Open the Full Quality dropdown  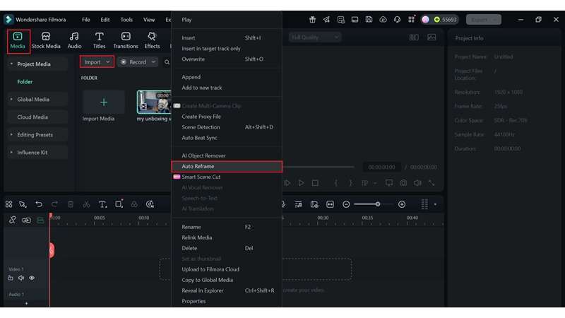314,37
